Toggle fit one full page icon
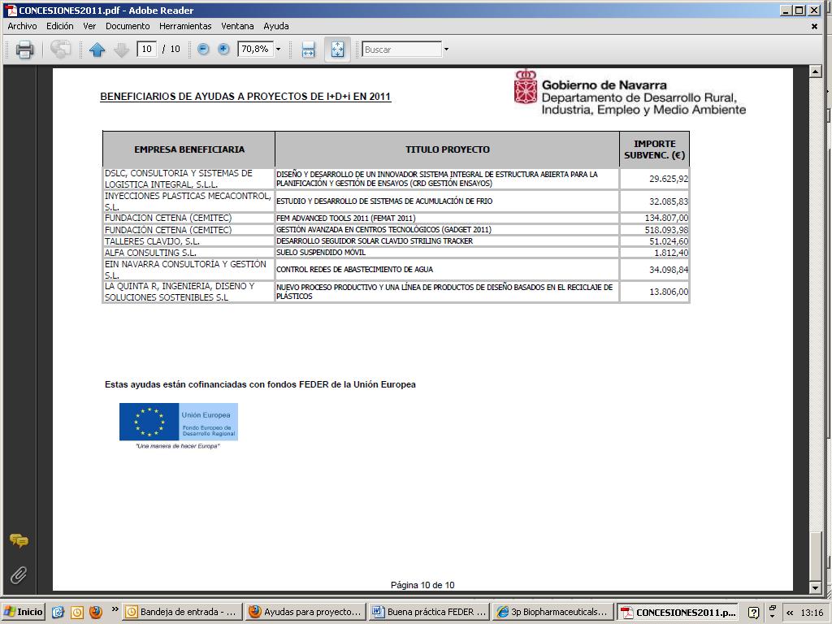 click(337, 50)
